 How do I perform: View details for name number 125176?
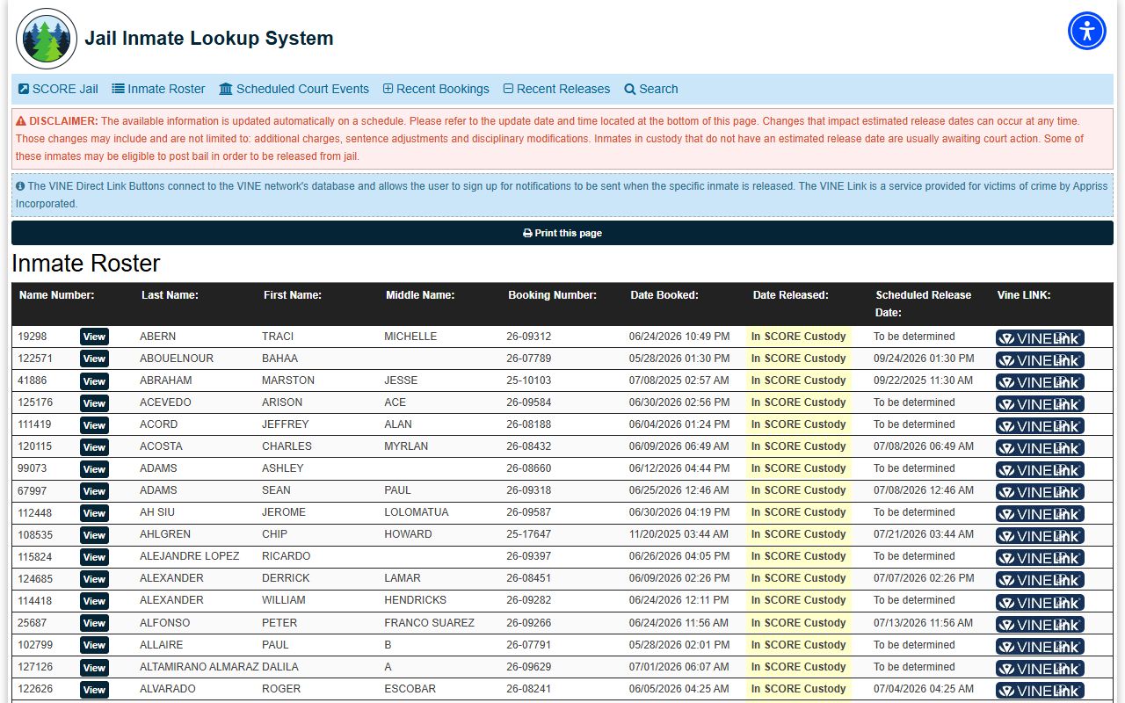pos(94,402)
